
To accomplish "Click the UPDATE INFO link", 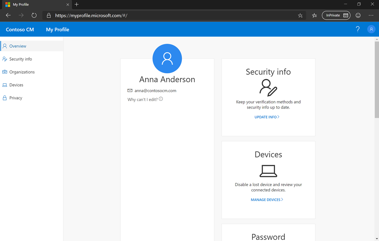I will (x=267, y=117).
